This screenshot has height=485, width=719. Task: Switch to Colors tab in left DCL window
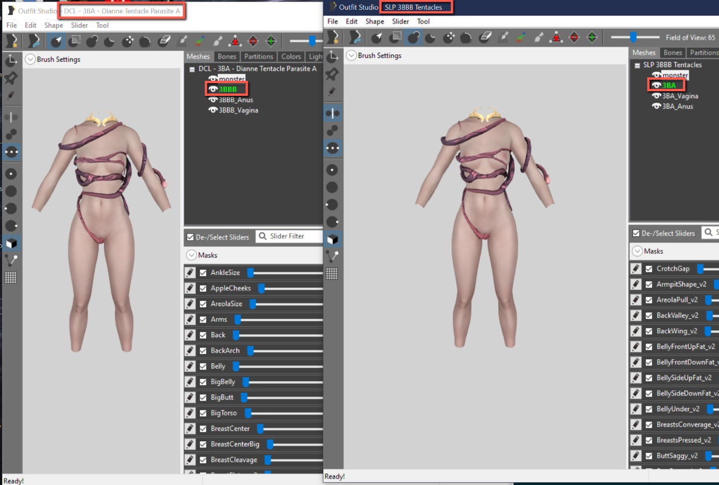pyautogui.click(x=291, y=57)
